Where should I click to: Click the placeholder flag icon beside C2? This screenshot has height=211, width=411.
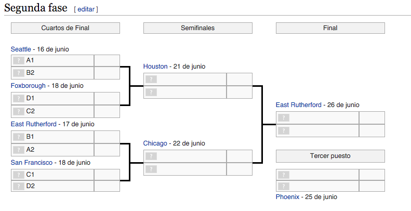(x=19, y=111)
